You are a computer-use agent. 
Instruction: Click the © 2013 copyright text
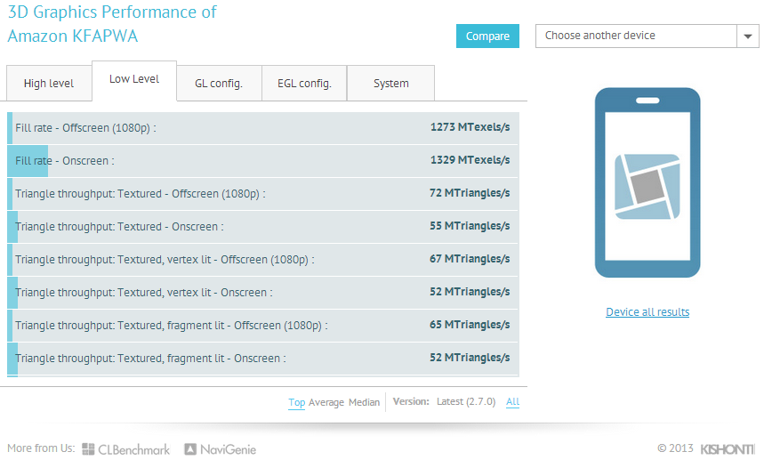675,448
